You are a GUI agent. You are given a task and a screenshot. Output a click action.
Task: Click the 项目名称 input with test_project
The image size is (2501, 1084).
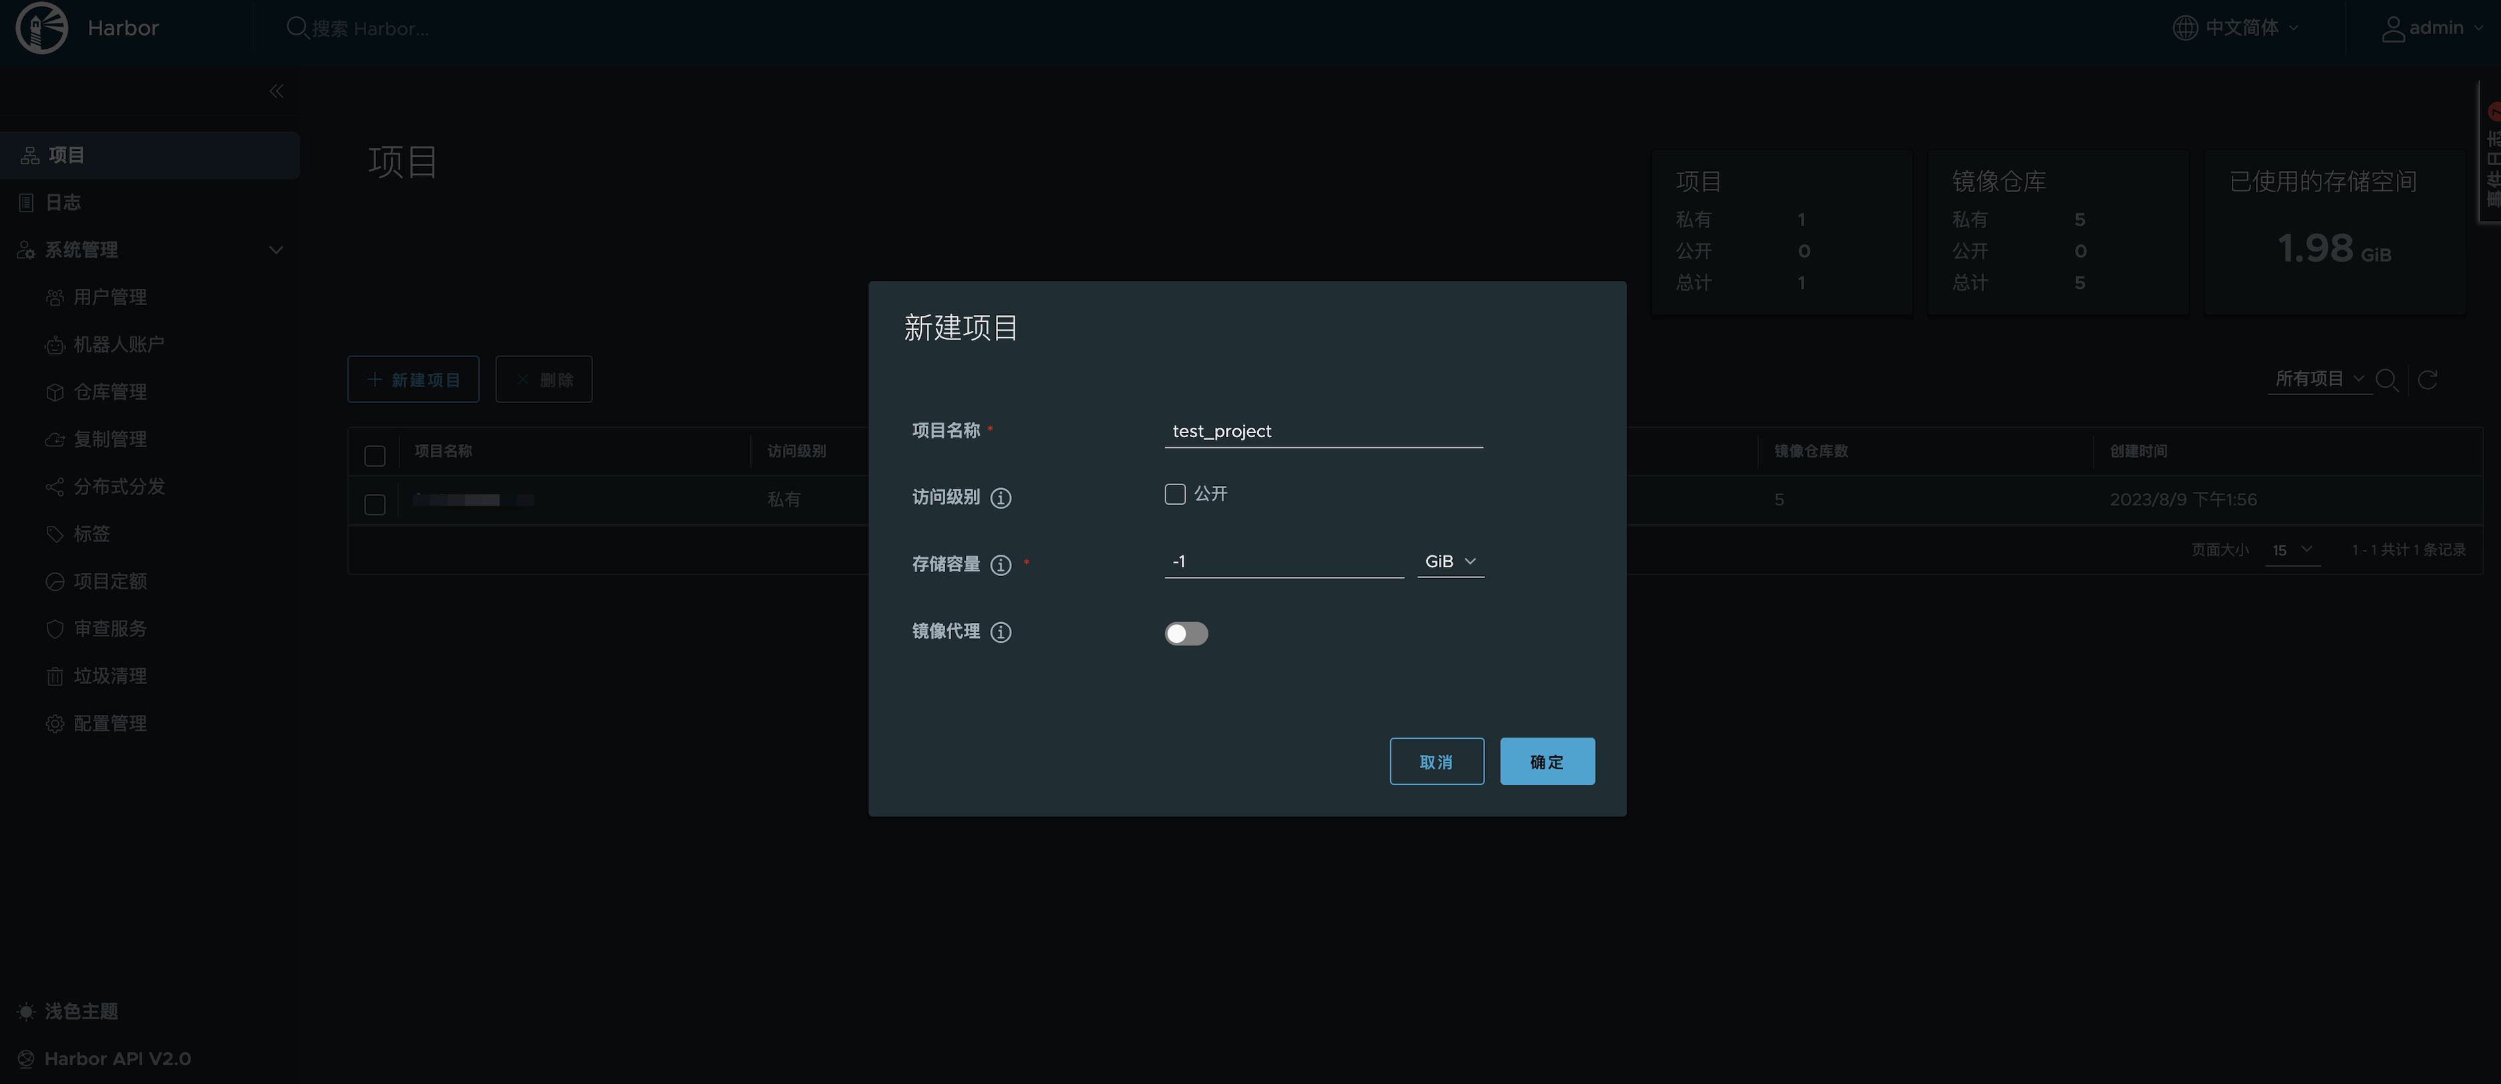click(1323, 431)
